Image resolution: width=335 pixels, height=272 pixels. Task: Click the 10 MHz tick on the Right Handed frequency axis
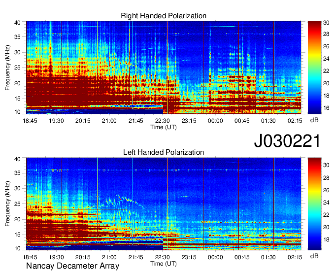coord(17,112)
